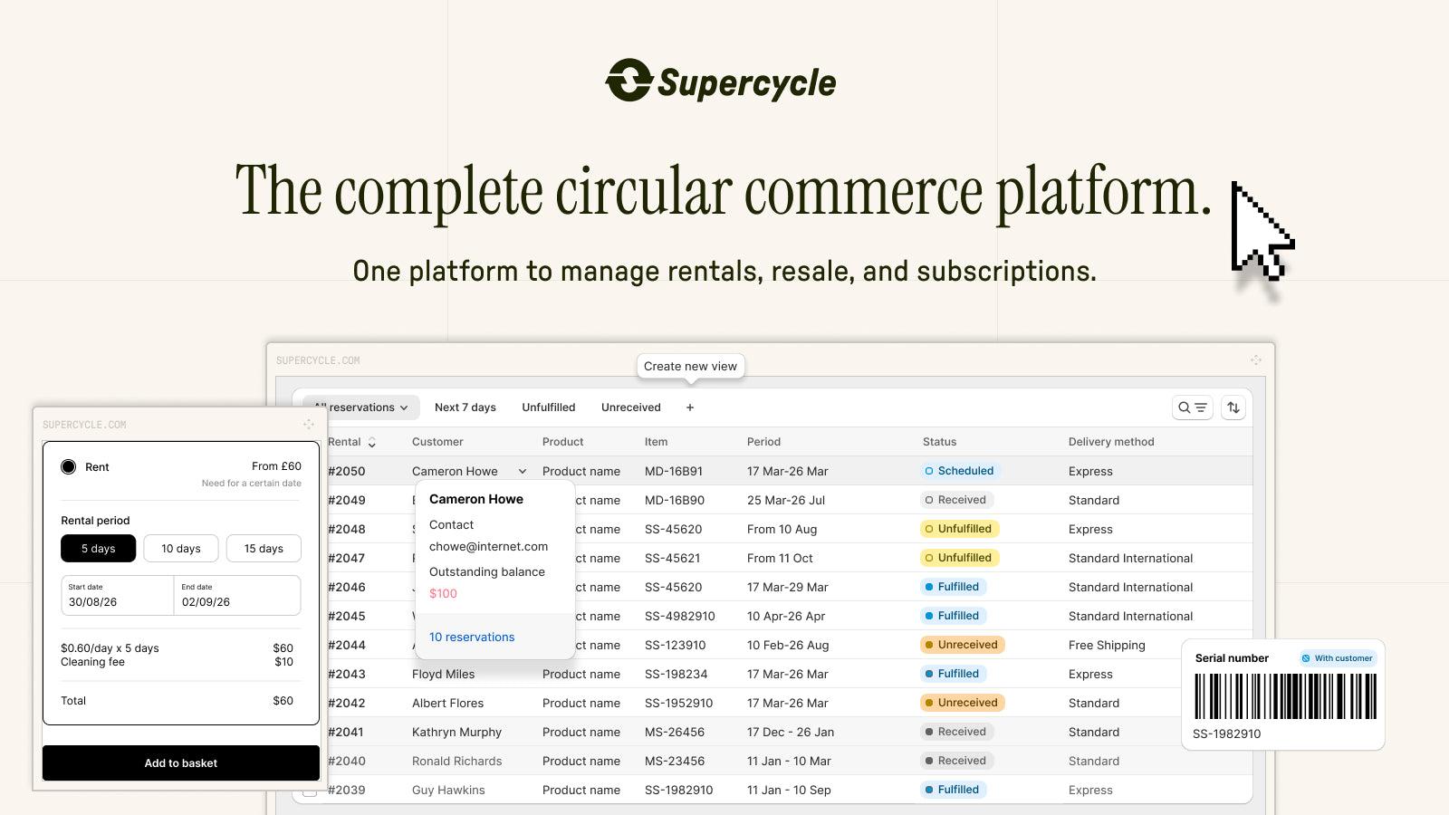The image size is (1449, 815).
Task: Click the With customer status icon
Action: (1305, 658)
